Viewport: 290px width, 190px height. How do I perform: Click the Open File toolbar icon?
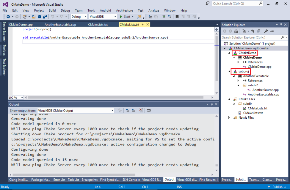coord(33,17)
